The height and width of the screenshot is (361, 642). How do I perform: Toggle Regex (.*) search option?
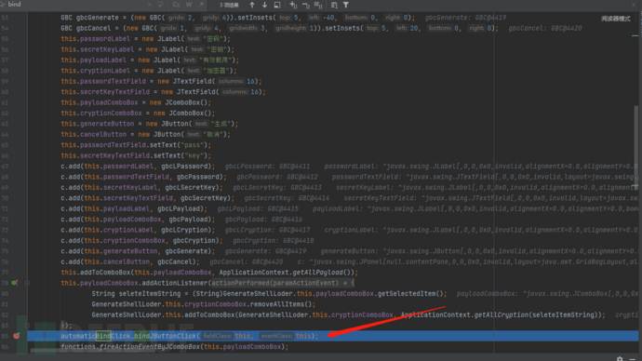[x=201, y=5]
